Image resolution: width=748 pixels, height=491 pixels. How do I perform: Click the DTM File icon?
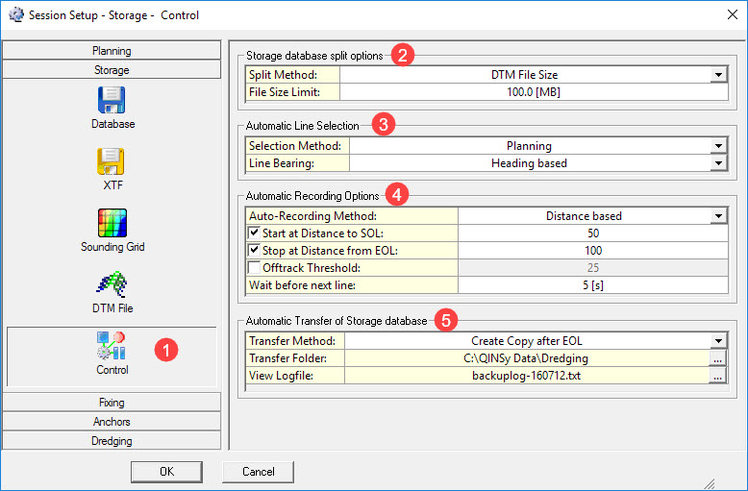point(112,284)
